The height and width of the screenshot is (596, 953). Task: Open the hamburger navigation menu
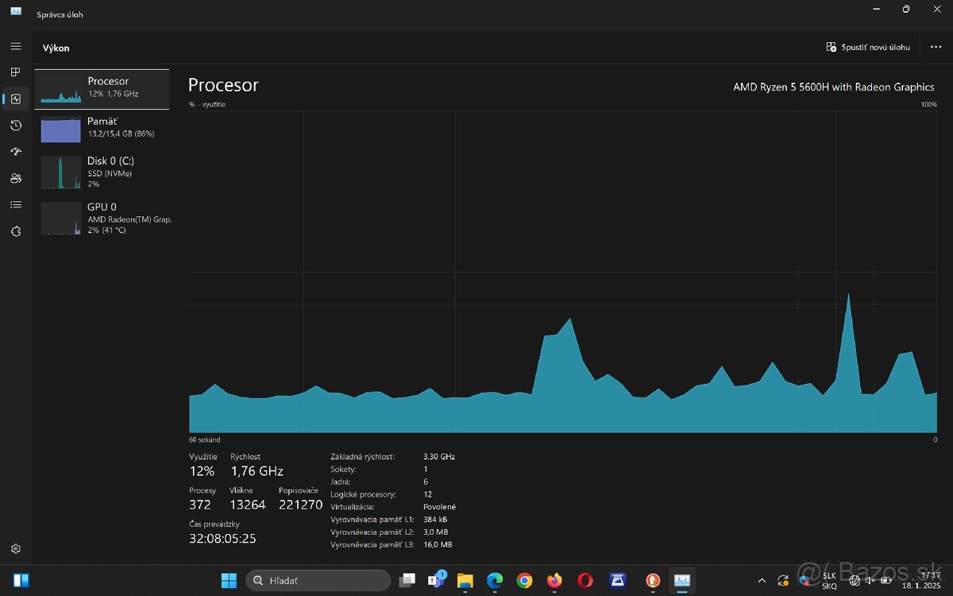pyautogui.click(x=15, y=46)
